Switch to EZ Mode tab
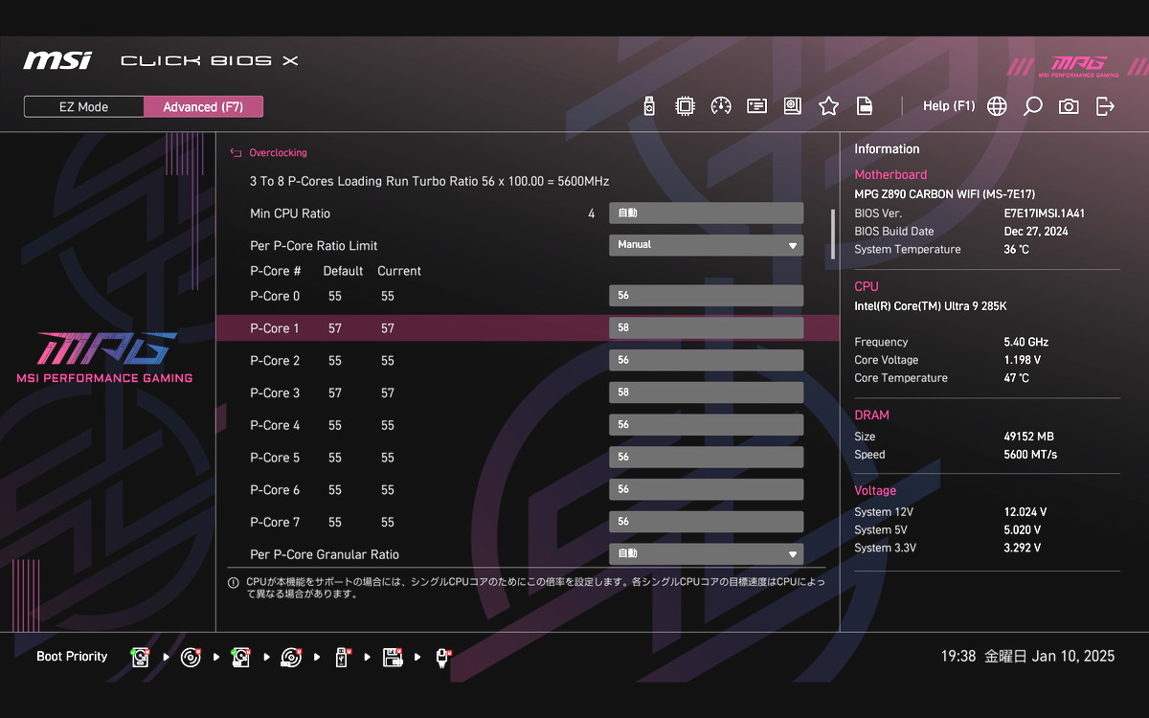Image resolution: width=1149 pixels, height=718 pixels. pyautogui.click(x=84, y=106)
